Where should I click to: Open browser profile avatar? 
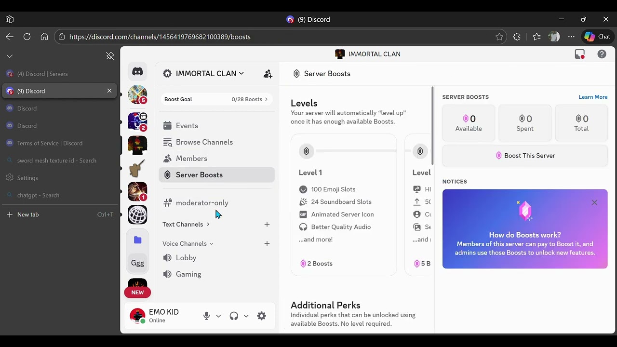click(554, 37)
